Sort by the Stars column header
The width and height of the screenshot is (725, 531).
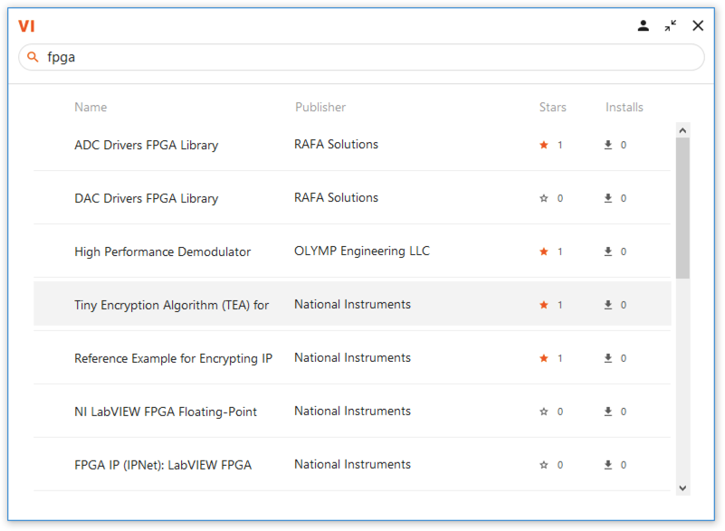(552, 108)
